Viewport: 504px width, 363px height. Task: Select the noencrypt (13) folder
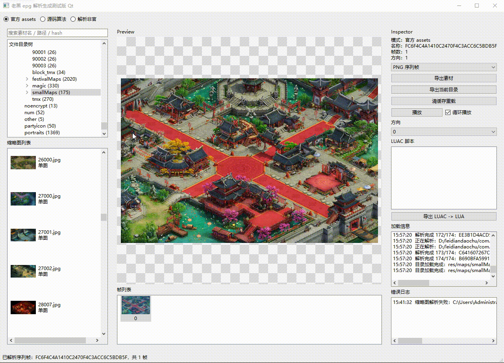(x=41, y=106)
